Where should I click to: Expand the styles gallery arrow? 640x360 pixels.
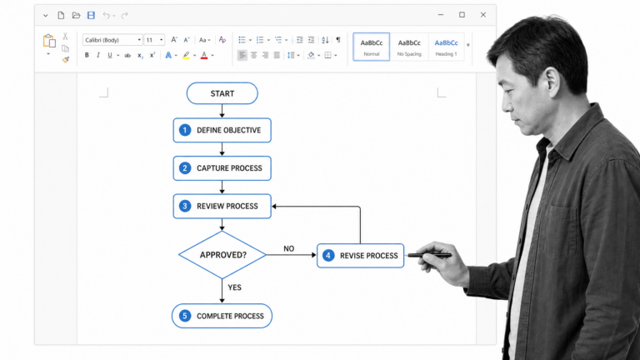[467, 45]
